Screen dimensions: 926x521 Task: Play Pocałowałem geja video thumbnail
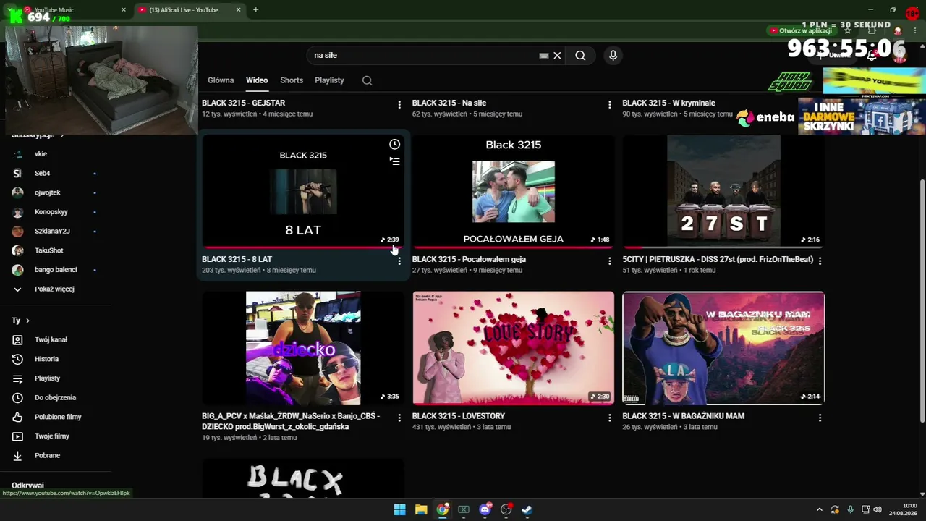pyautogui.click(x=514, y=191)
